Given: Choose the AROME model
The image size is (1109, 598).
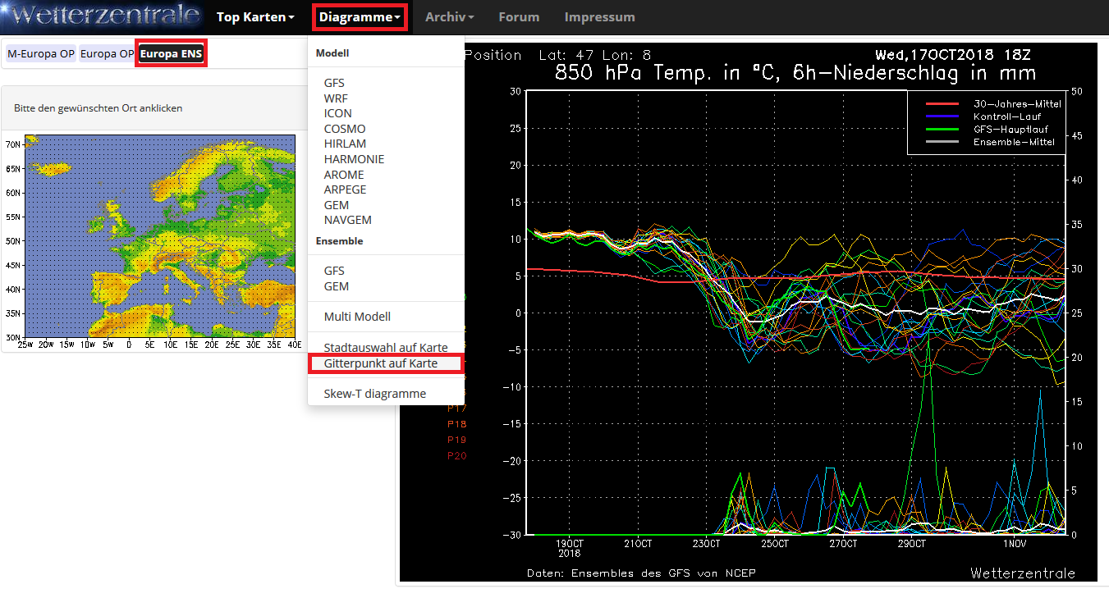Looking at the screenshot, I should pyautogui.click(x=344, y=175).
